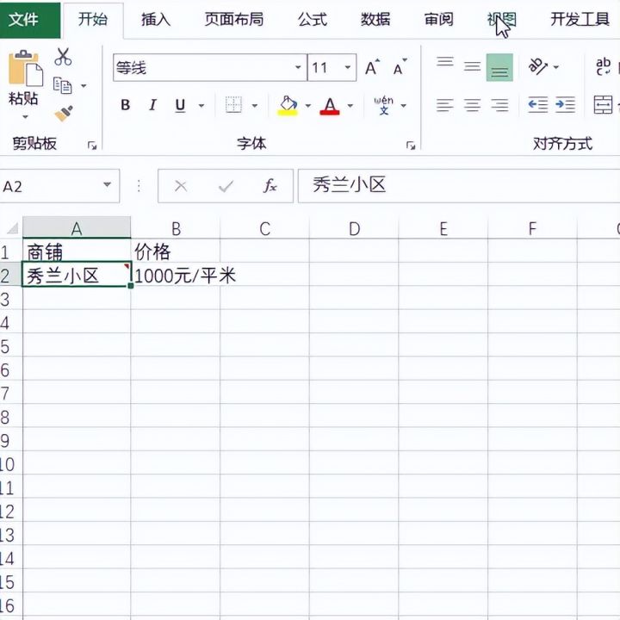Select header cell 价格
The image size is (620, 620).
coord(175,251)
